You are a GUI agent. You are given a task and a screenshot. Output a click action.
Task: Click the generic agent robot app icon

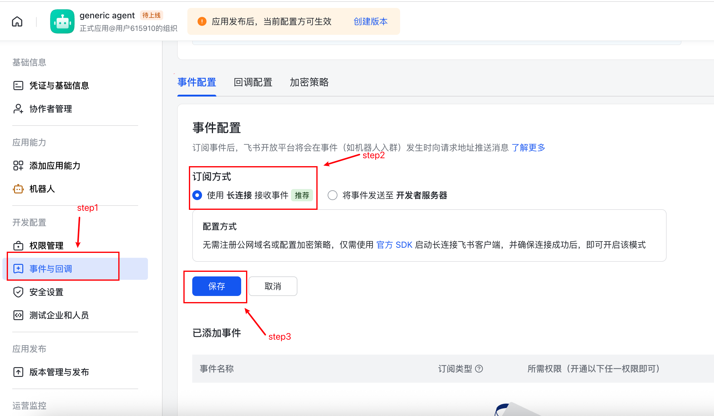coord(62,22)
